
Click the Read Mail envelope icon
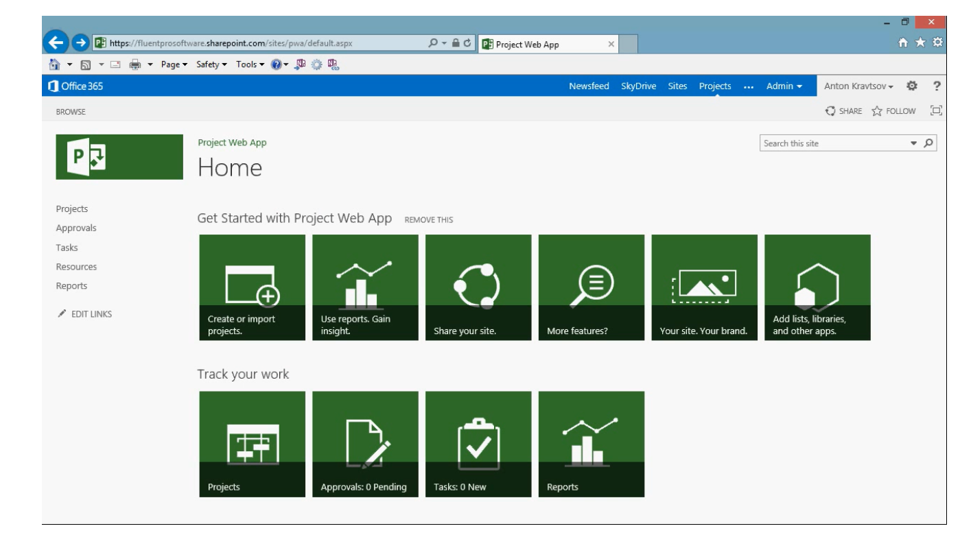point(115,64)
